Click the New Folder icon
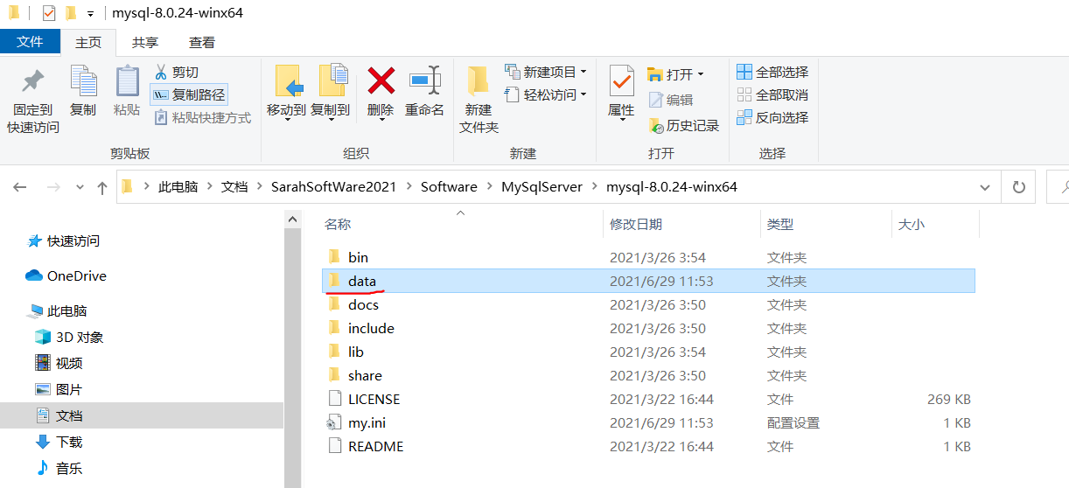 click(x=479, y=81)
